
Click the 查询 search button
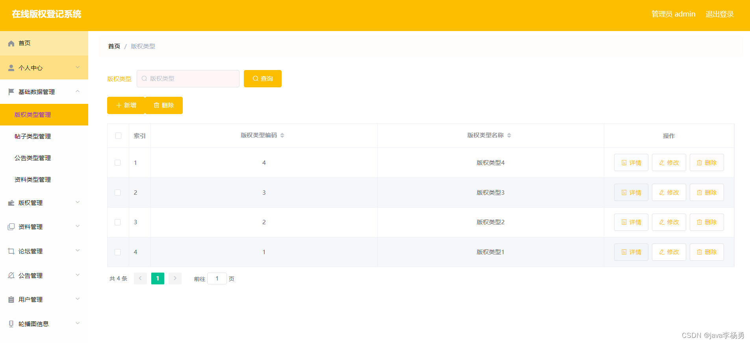pos(263,79)
